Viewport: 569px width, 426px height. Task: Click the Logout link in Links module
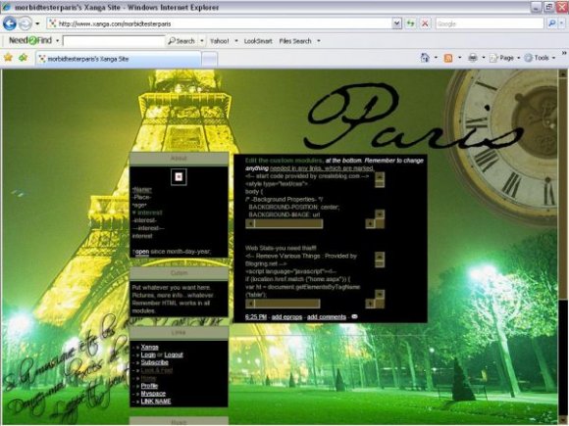[x=174, y=355]
